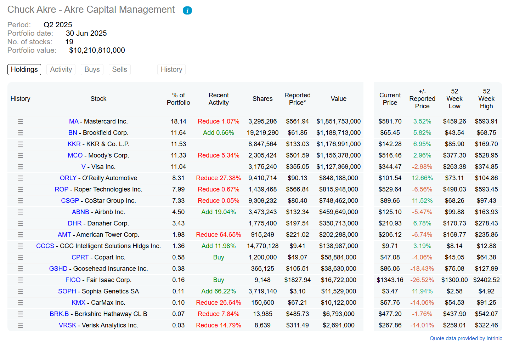Open the V ticker link for Visa
The image size is (514, 349).
84,167
